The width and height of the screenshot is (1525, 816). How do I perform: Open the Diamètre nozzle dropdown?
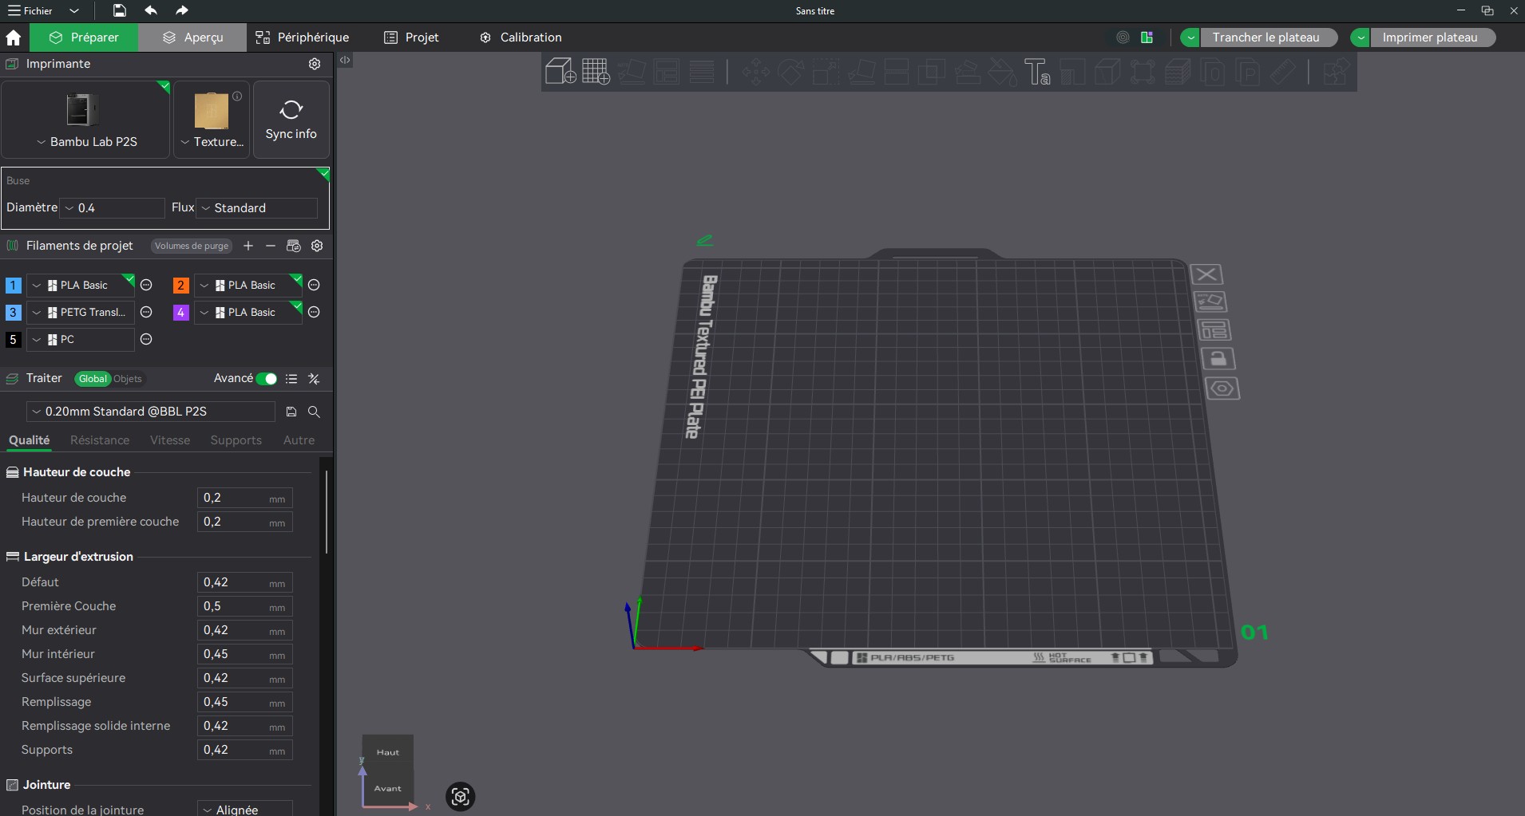113,208
